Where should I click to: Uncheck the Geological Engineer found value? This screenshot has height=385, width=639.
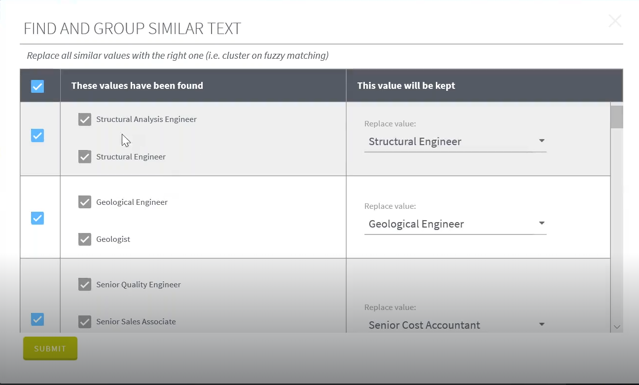click(85, 202)
